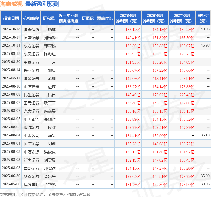Click the 159.83亿 forecast value
Screen dimensions: 211x197
[x=160, y=46]
